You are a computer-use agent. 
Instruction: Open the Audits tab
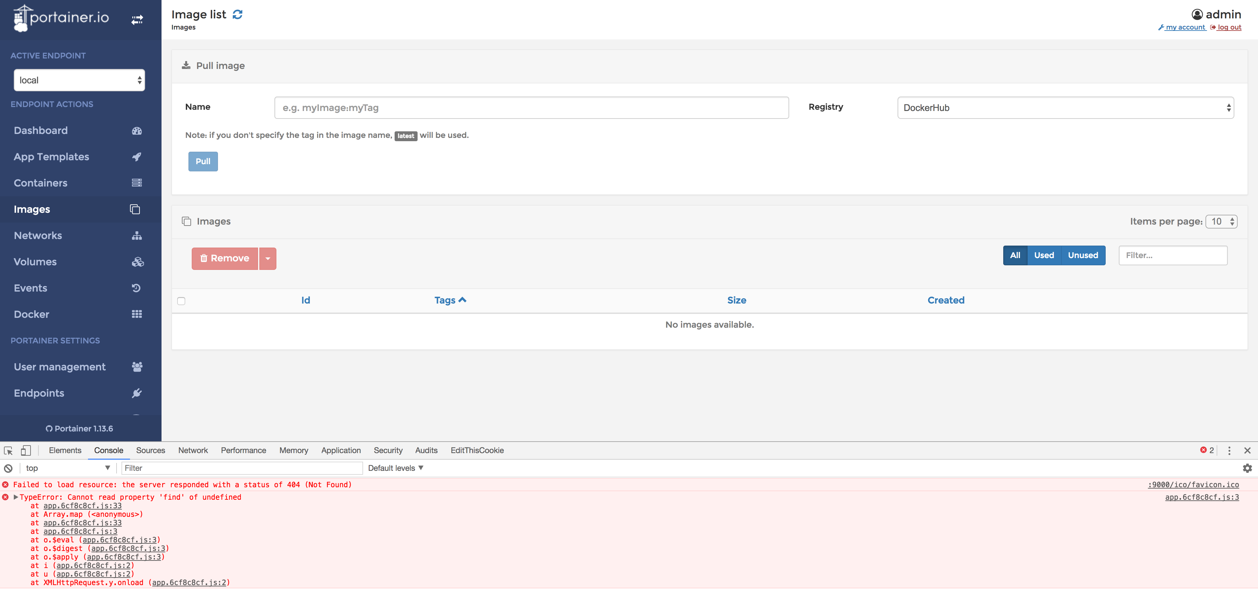426,450
